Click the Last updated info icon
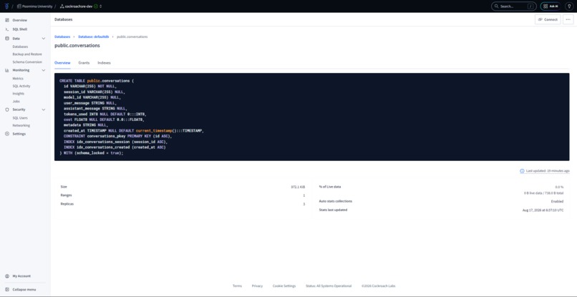This screenshot has height=297, width=577. [522, 171]
